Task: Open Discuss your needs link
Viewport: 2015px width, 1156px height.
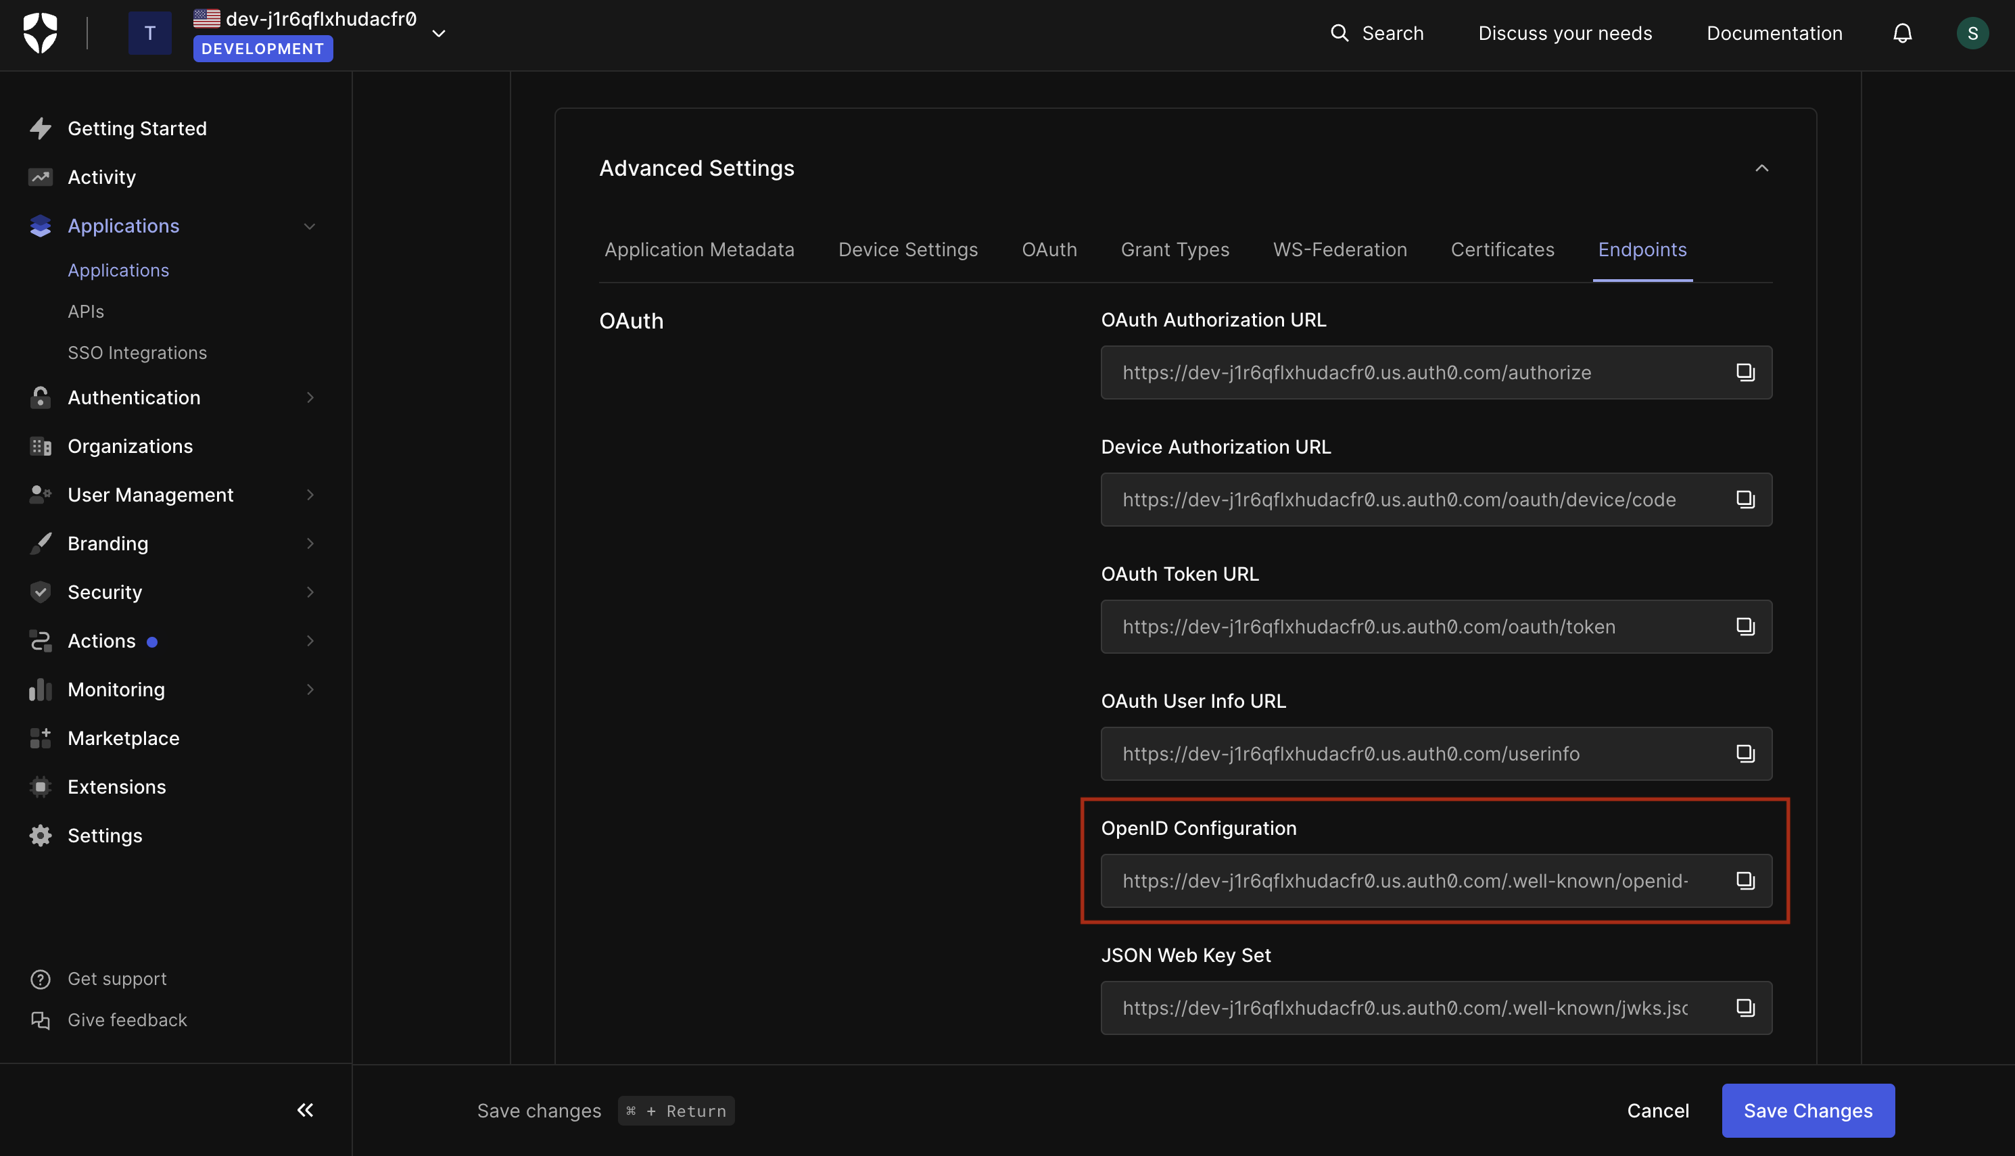Action: (x=1565, y=32)
